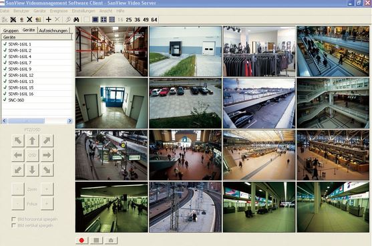Move camera up-right with diagonal arrow

pos(47,140)
